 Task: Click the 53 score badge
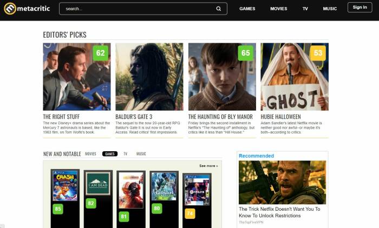318,53
